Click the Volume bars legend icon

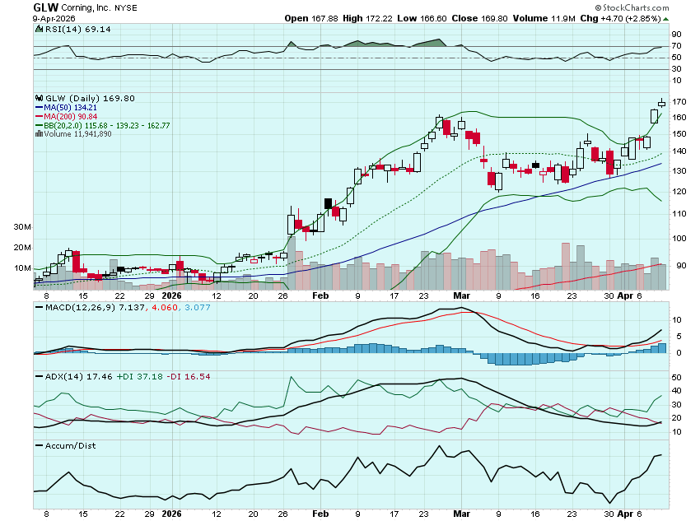tap(39, 134)
